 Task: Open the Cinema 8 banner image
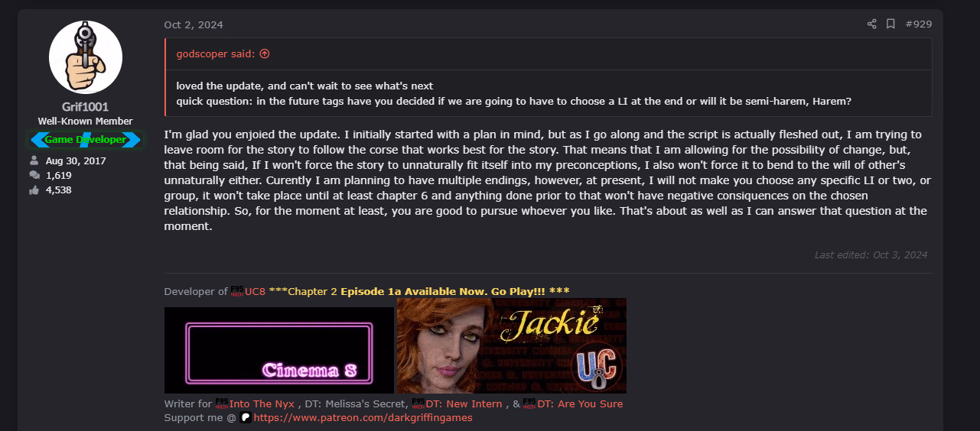point(279,350)
